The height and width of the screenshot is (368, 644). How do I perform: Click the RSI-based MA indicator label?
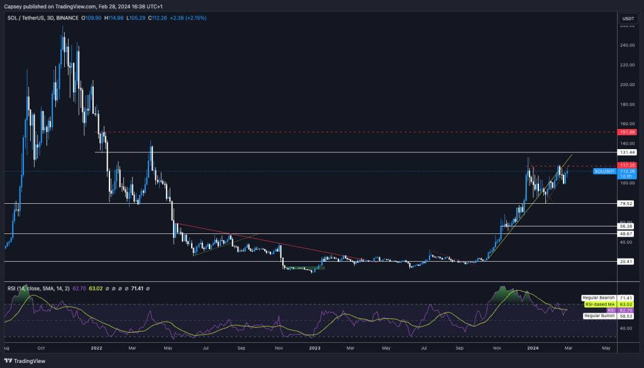[x=600, y=304]
